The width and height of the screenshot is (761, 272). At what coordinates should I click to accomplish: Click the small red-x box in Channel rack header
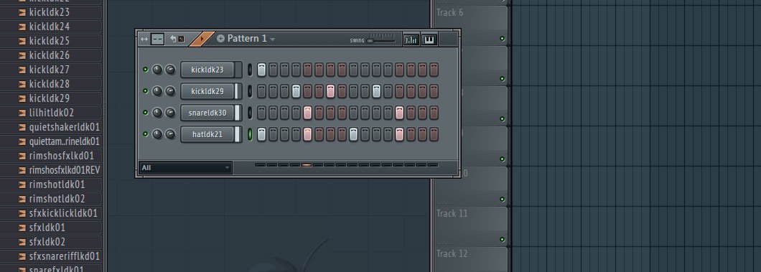pos(181,39)
